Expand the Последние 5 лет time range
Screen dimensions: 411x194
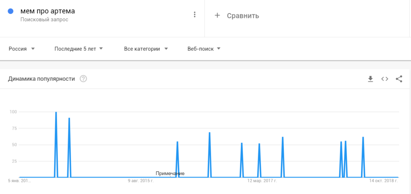79,49
